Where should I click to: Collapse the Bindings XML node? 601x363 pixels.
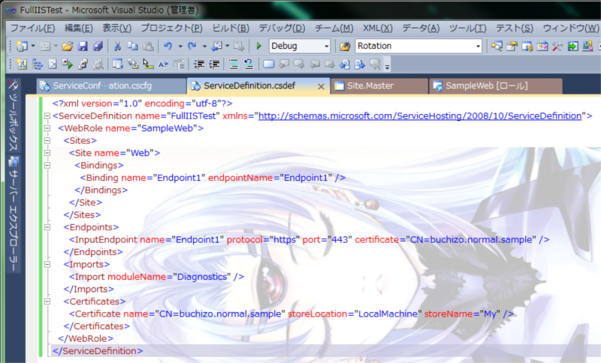tap(47, 165)
